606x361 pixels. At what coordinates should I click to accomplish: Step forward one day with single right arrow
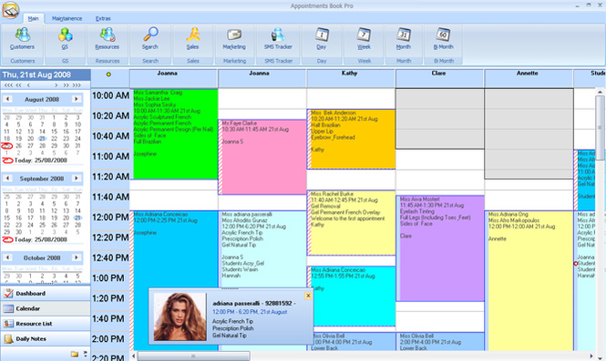(x=56, y=85)
